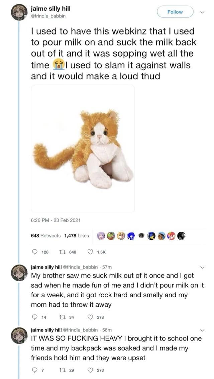Expand the options chevron on the main tweet
Screen dimensions: 214x379
(x=202, y=11)
